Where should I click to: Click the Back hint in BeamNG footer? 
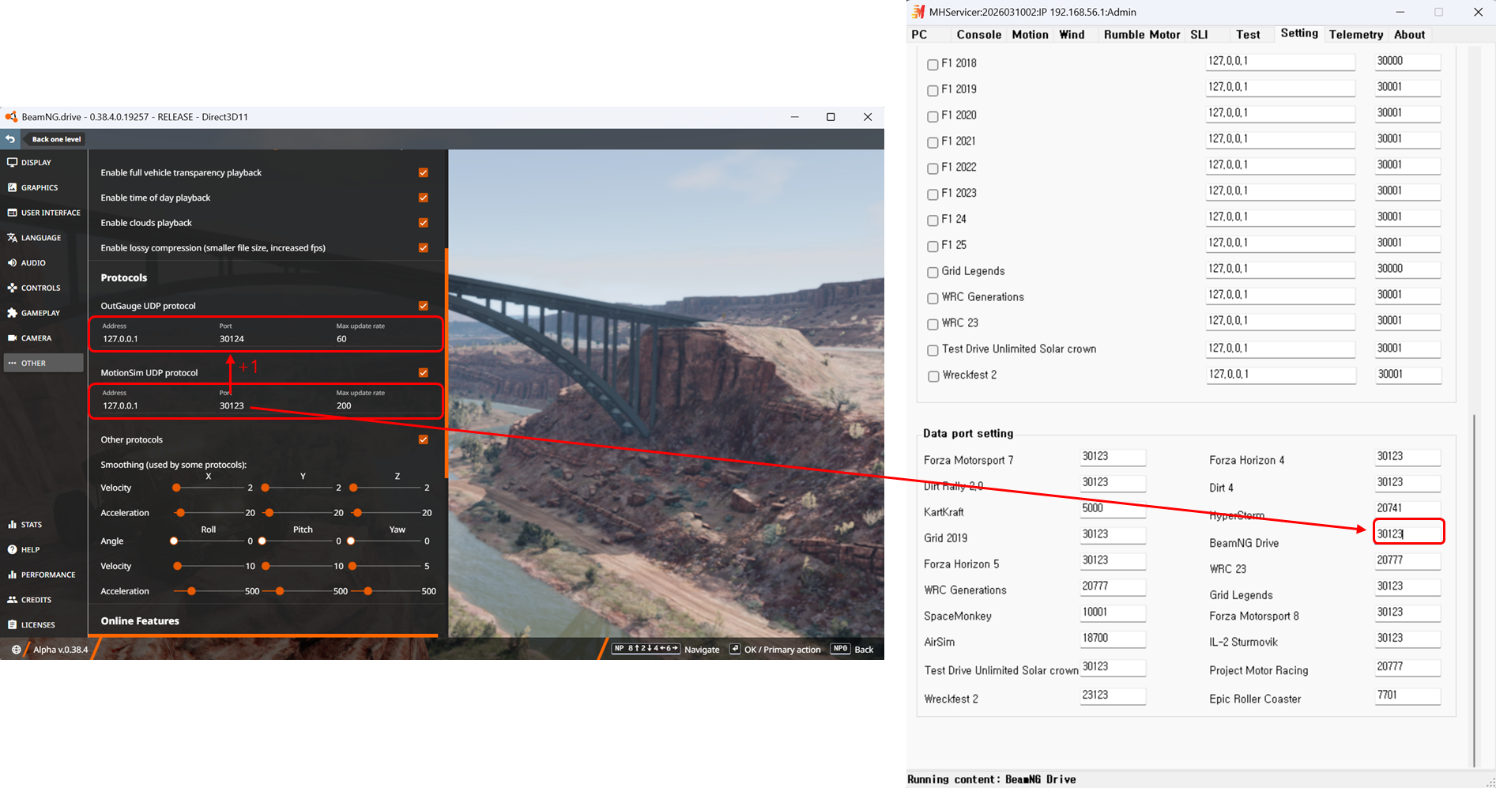pos(852,650)
